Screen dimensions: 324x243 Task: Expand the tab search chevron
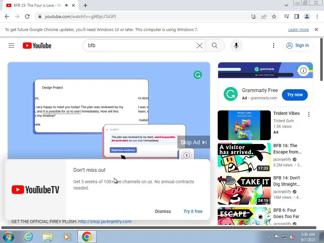[286, 5]
